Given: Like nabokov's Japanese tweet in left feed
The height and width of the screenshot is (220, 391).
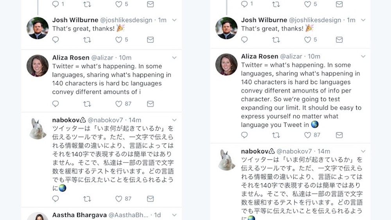Looking at the screenshot, I should pos(119,199).
